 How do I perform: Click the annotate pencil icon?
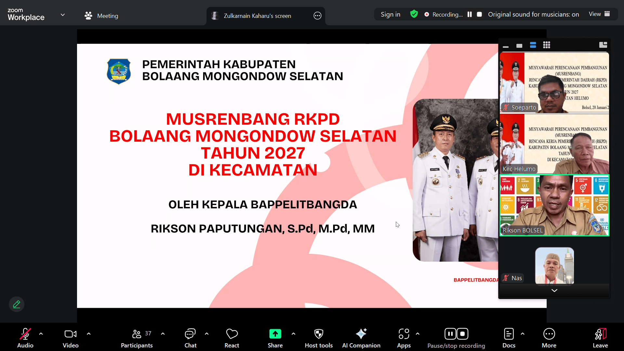(17, 304)
